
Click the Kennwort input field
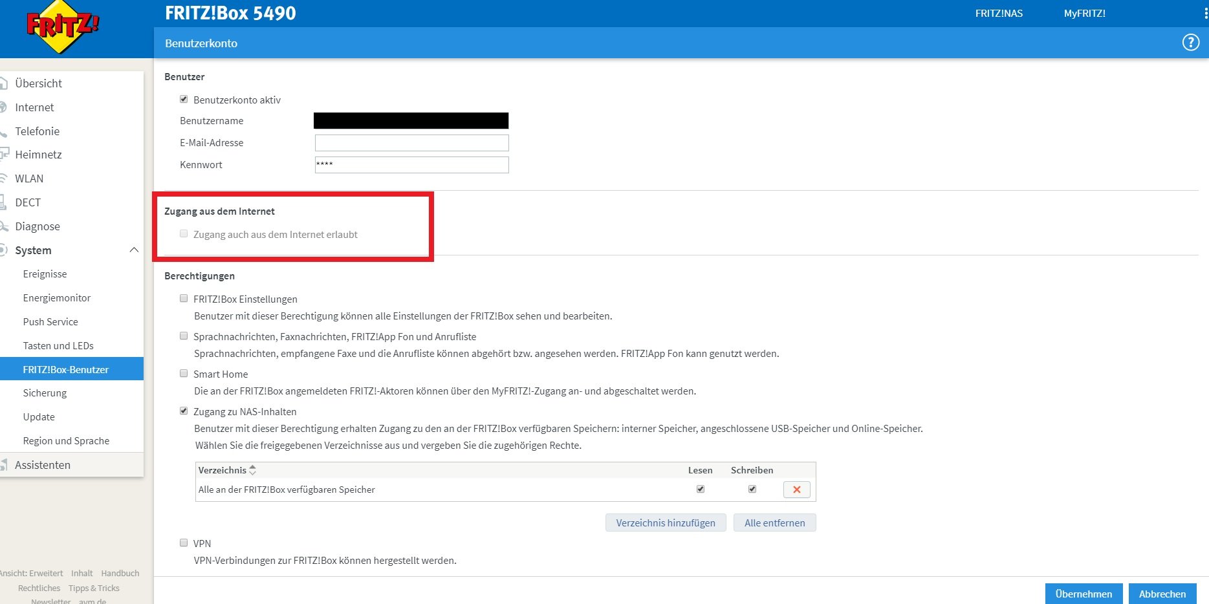click(x=411, y=165)
